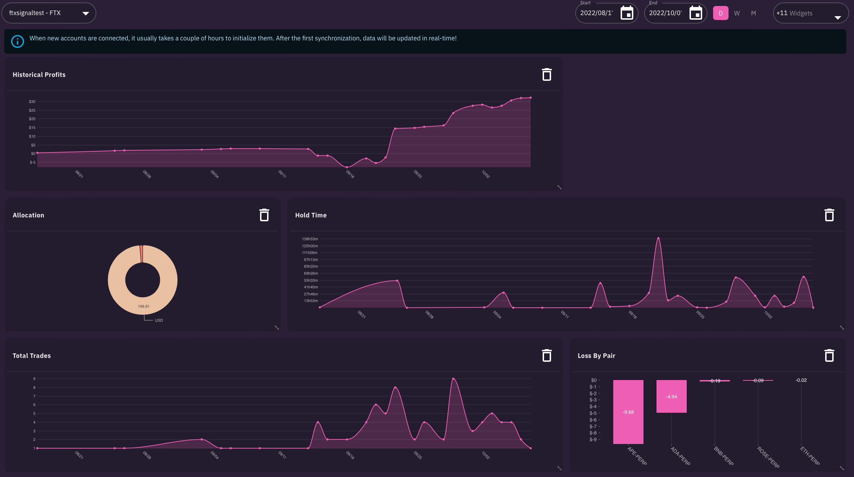Remove the Loss By Pair widget
The height and width of the screenshot is (477, 854).
coord(829,356)
